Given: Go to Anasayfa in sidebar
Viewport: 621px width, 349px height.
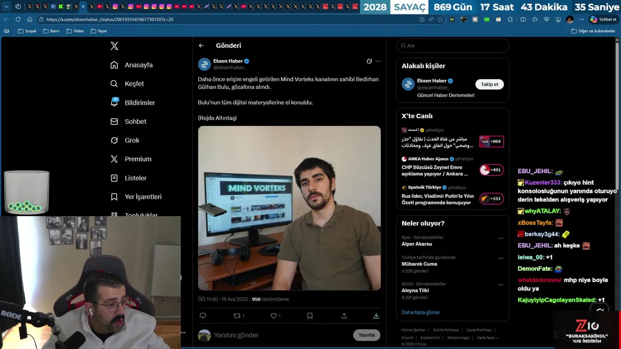Looking at the screenshot, I should click(131, 65).
